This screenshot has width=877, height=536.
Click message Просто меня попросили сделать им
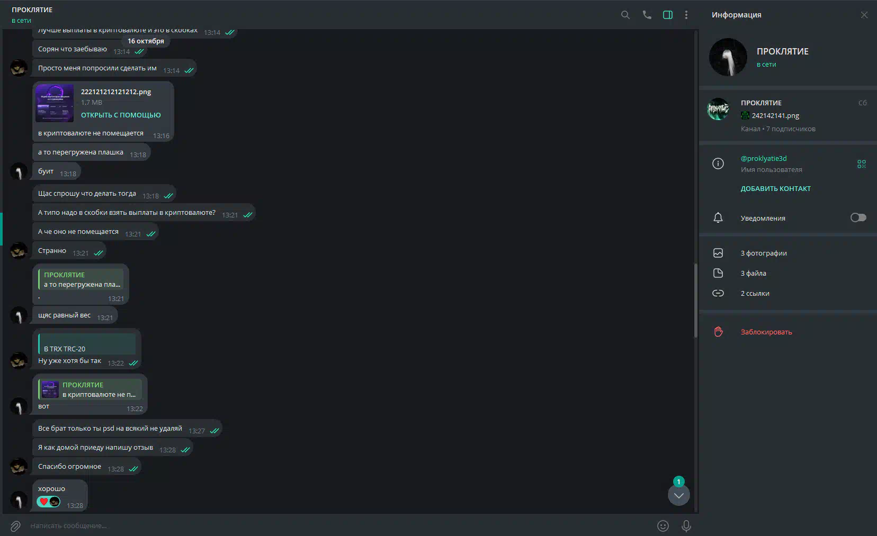pyautogui.click(x=114, y=68)
